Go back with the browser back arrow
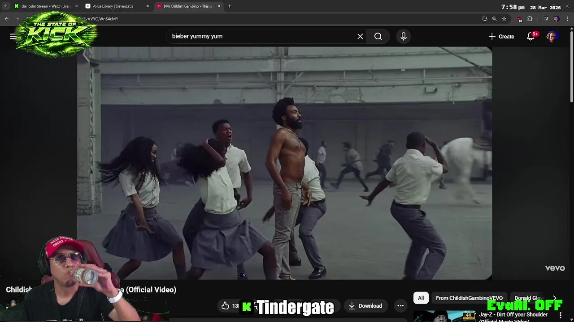This screenshot has height=322, width=574. (6, 19)
